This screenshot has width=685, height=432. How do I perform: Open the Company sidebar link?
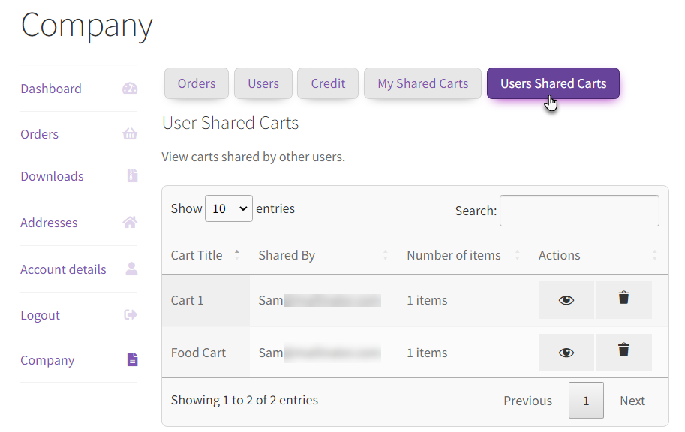(x=47, y=360)
